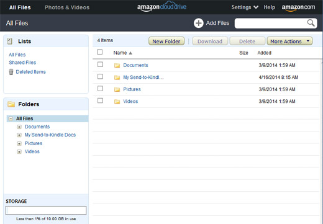Open the Deleted Items link
323x224 pixels.
point(31,72)
